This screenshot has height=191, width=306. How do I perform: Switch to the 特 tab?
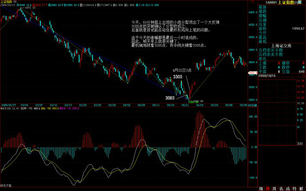[294, 188]
